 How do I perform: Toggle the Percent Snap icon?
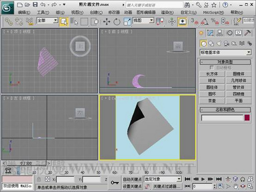point(215,22)
